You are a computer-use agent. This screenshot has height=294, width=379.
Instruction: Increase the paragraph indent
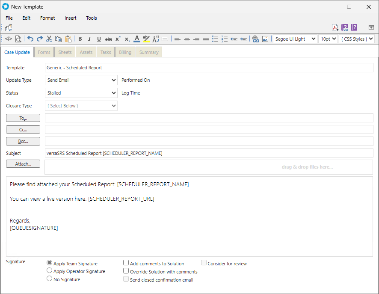pos(243,39)
